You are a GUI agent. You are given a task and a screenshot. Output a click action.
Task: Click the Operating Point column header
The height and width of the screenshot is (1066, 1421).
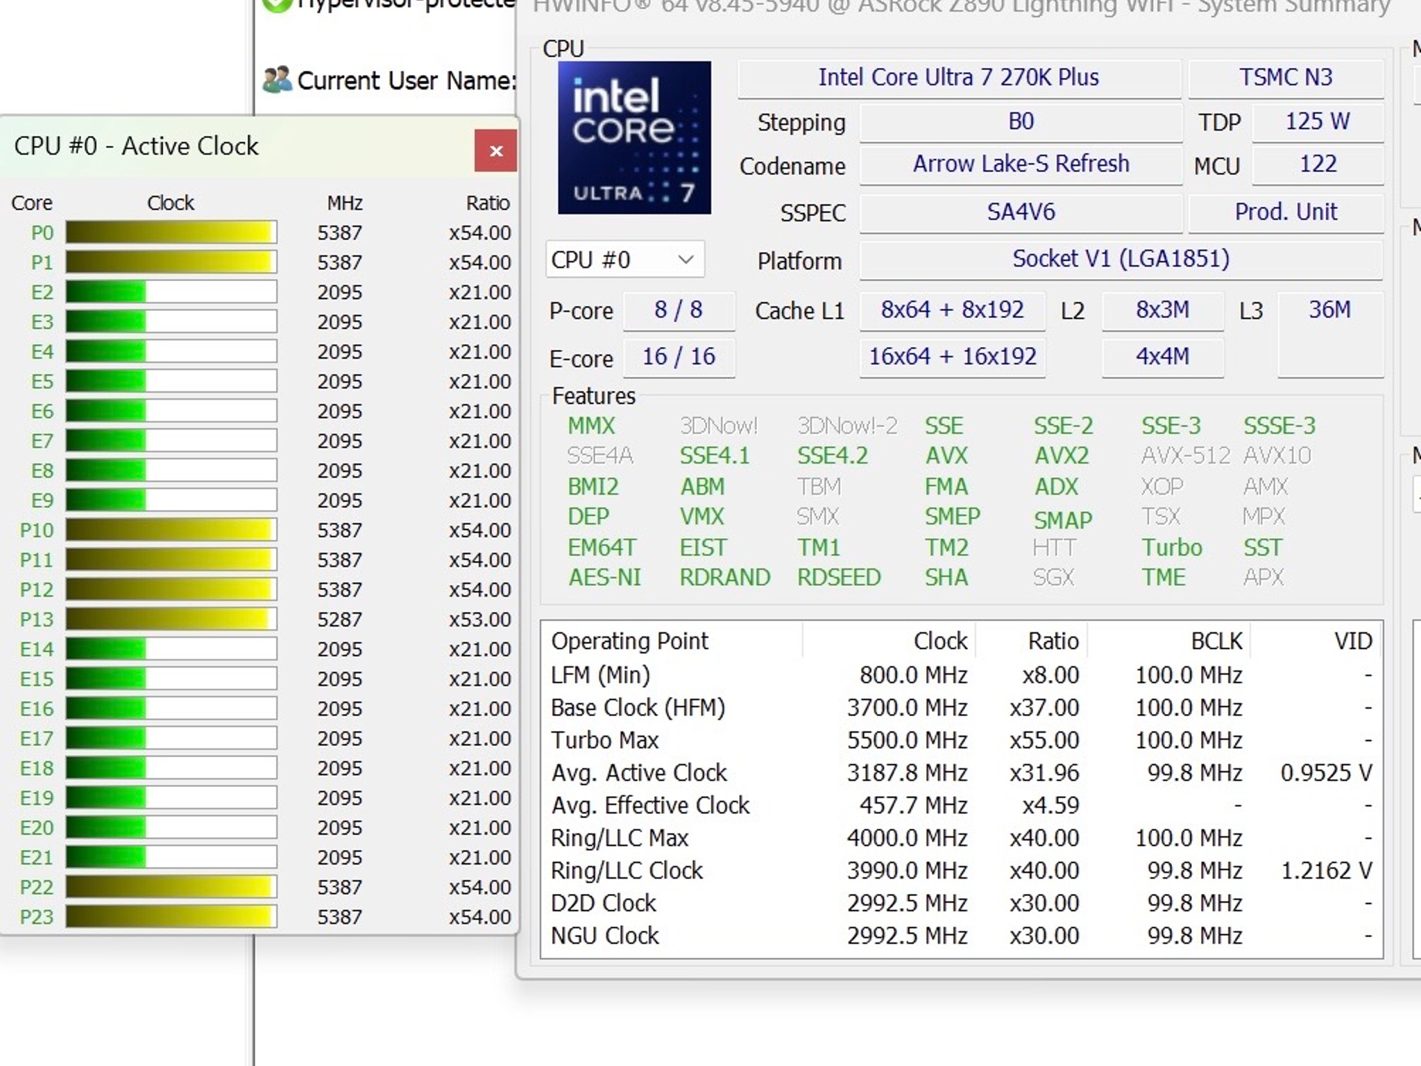630,641
